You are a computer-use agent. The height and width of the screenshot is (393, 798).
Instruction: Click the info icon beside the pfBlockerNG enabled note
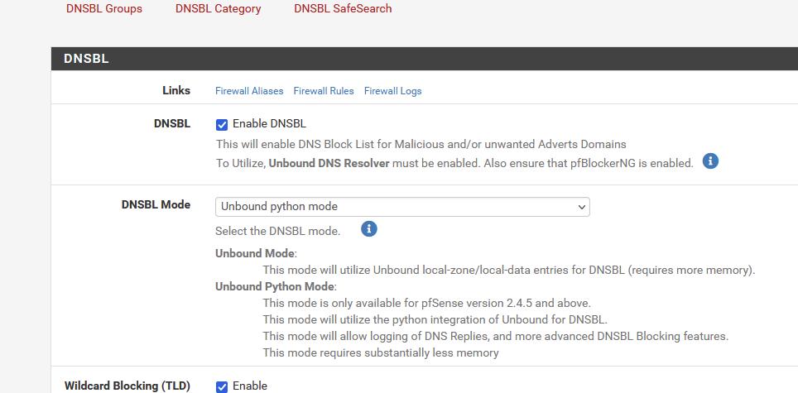coord(710,161)
